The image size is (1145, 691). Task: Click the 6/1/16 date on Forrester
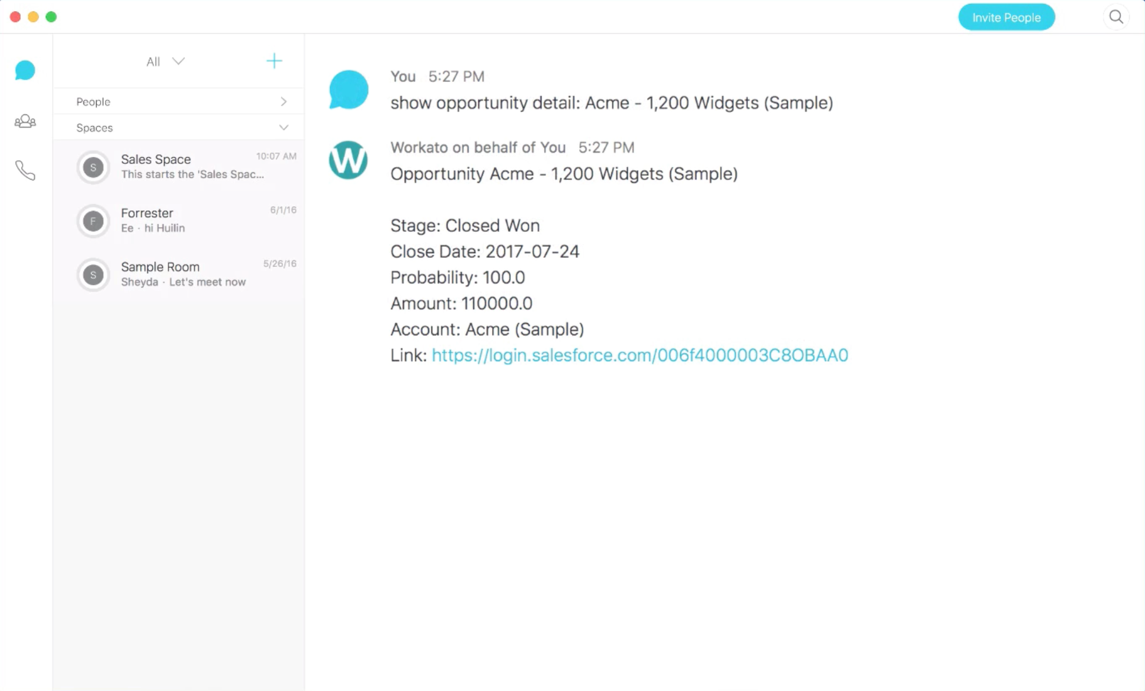pos(283,210)
